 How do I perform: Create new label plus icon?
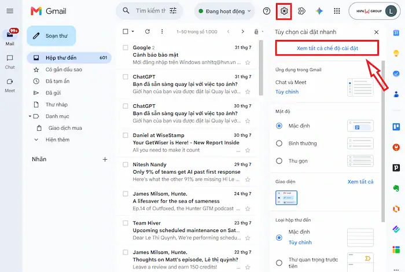pyautogui.click(x=105, y=159)
